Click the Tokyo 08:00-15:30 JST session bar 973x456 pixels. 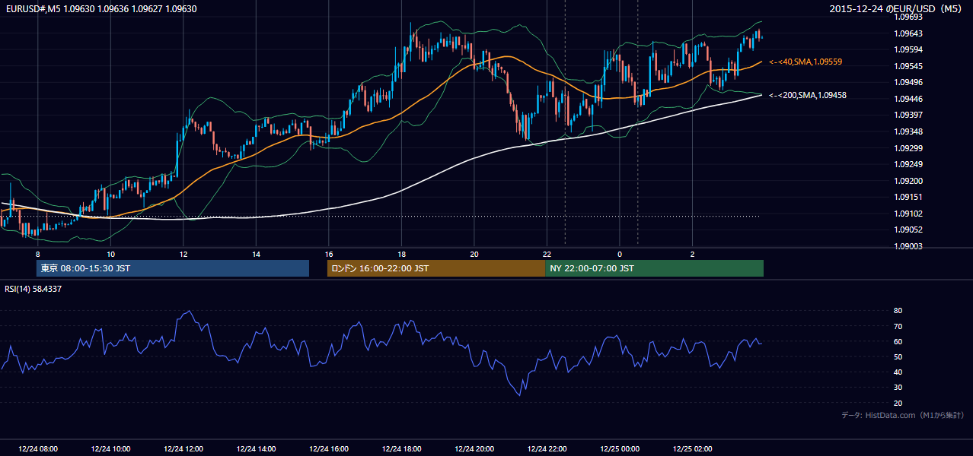tap(172, 268)
